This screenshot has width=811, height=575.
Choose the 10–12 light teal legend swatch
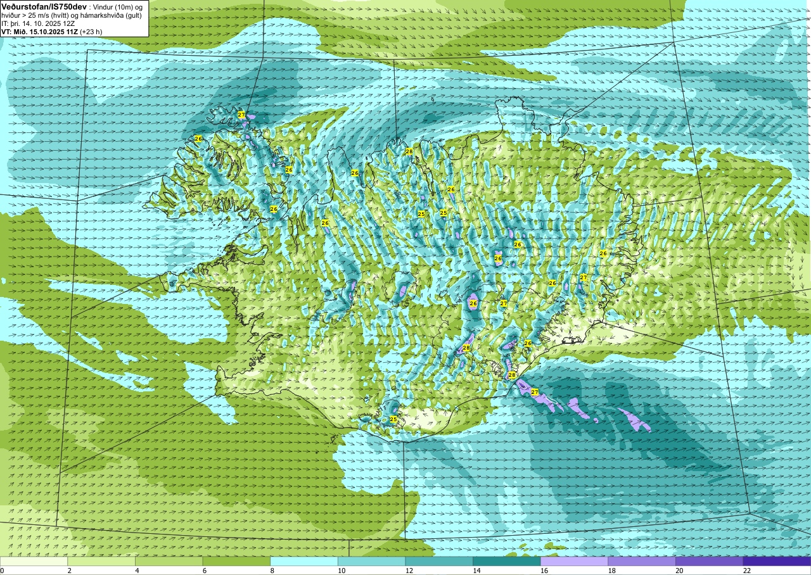coord(372,561)
